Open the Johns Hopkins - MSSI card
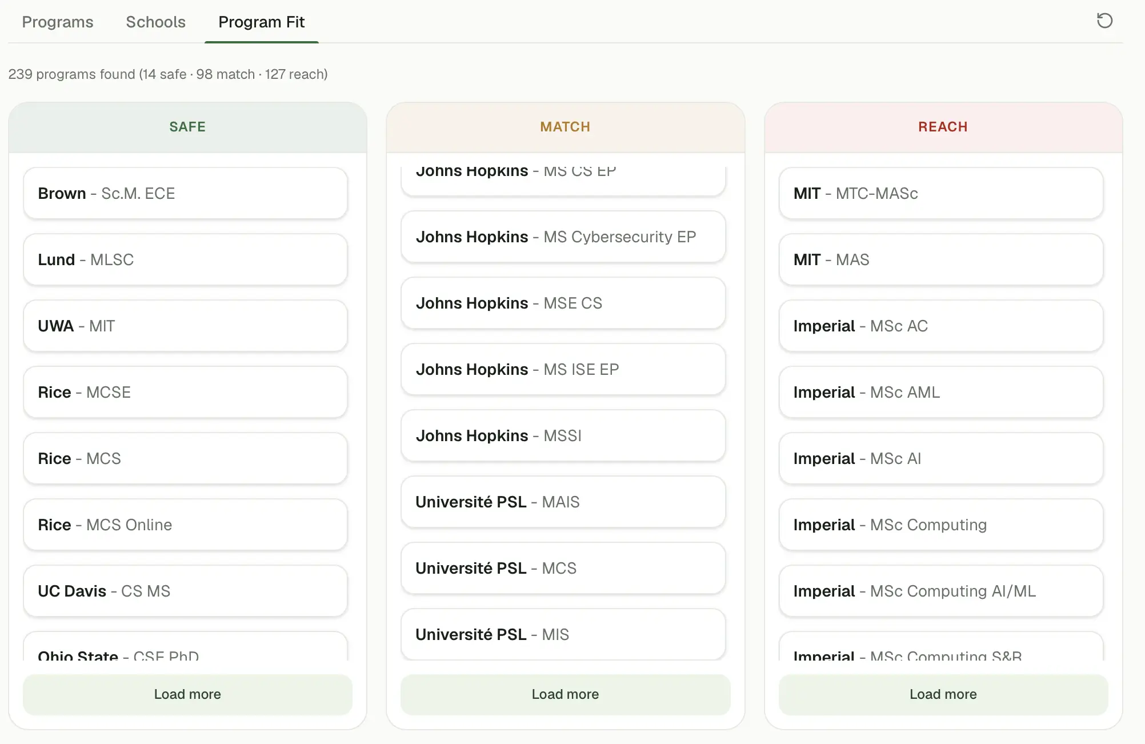 point(563,435)
